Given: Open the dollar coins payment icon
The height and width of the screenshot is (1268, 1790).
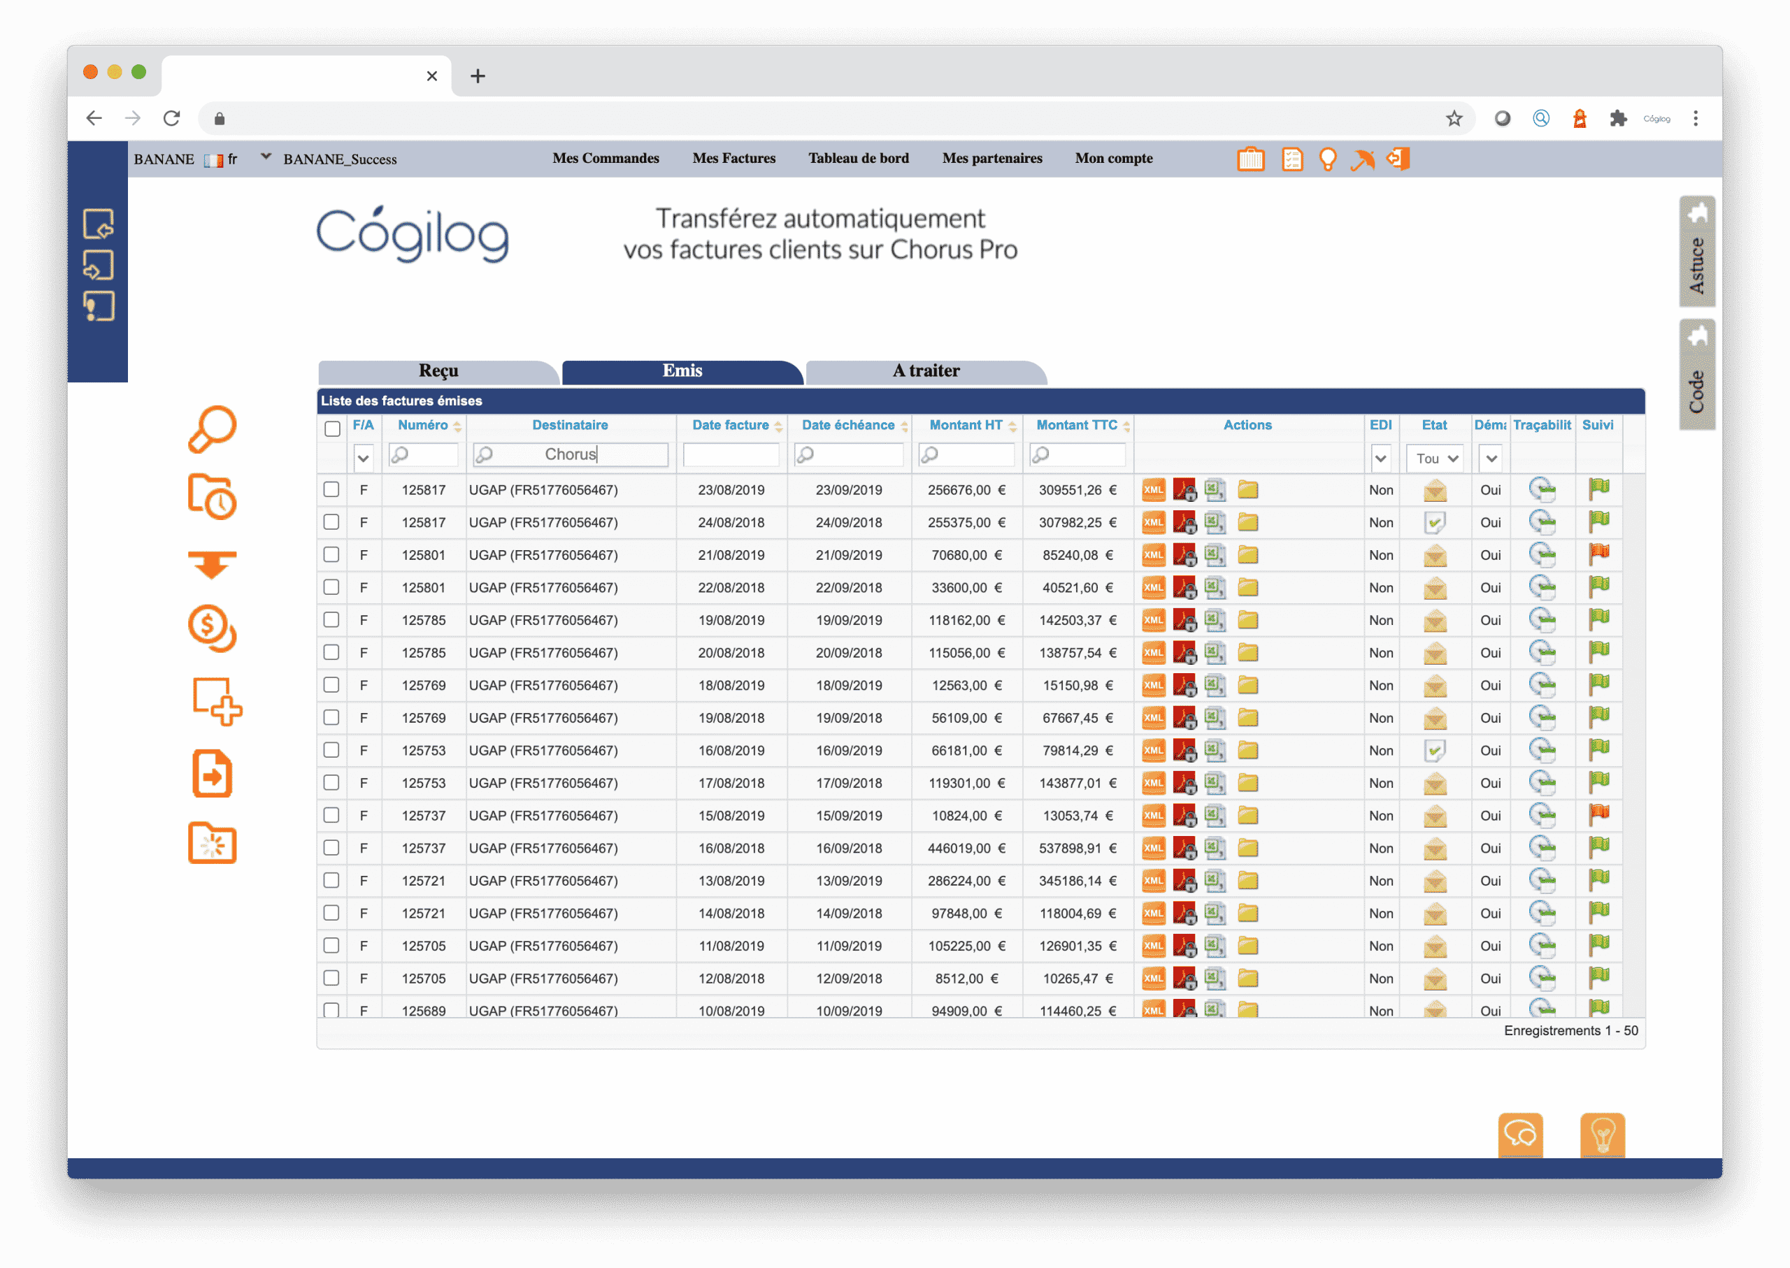Looking at the screenshot, I should (213, 628).
